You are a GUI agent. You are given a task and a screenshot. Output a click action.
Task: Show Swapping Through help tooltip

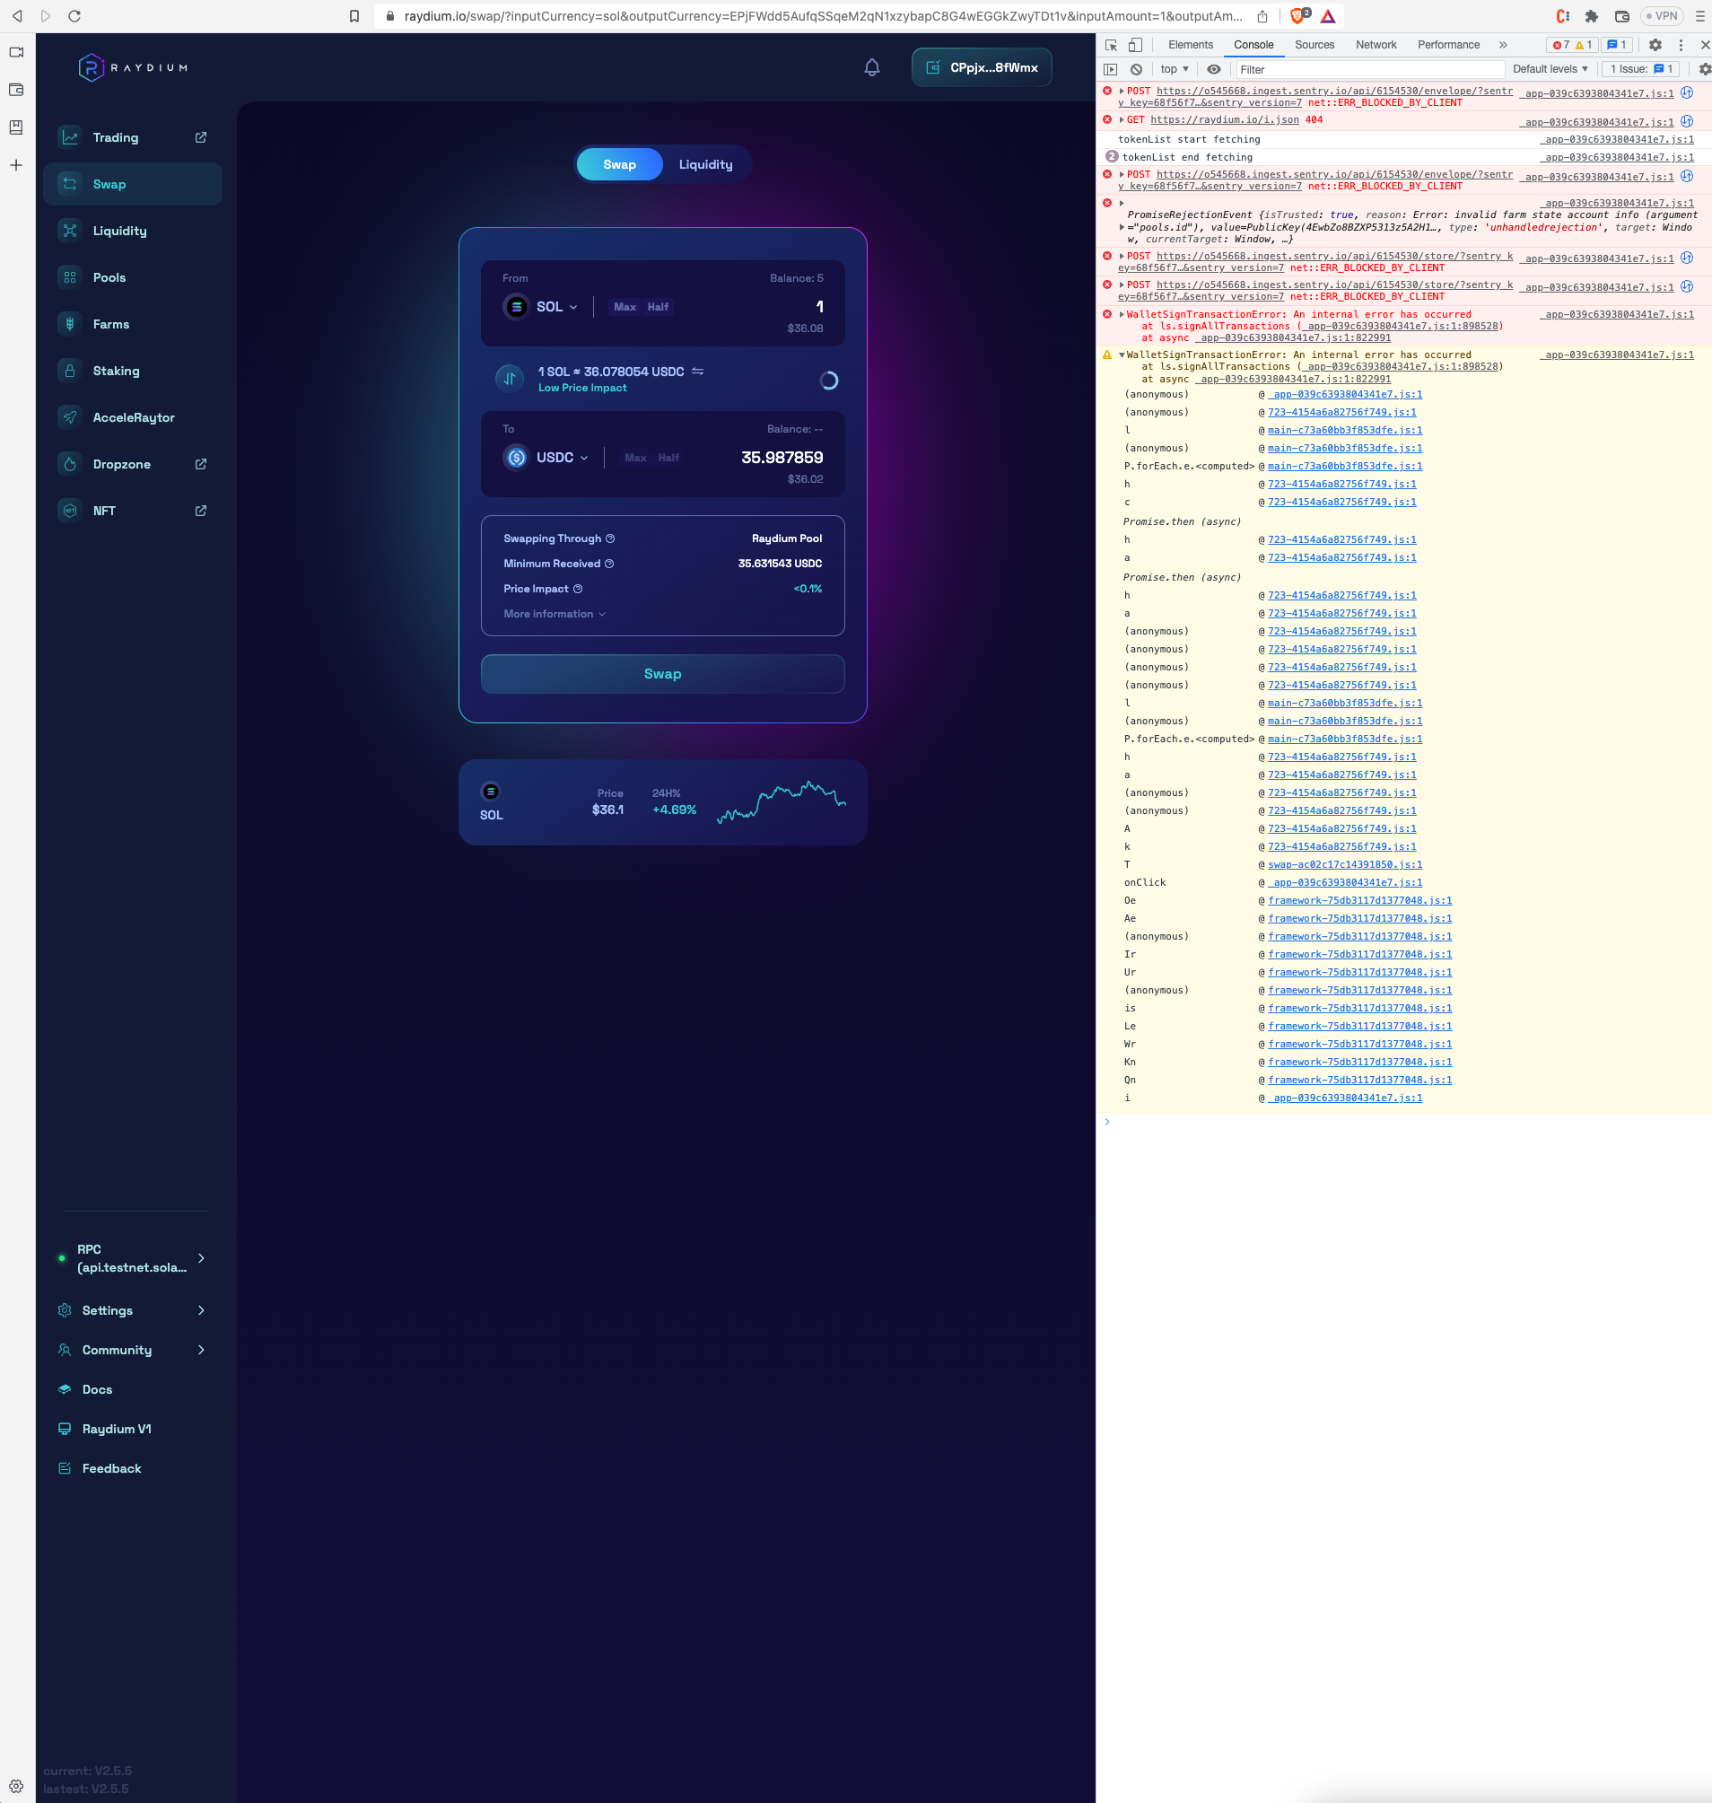[610, 538]
